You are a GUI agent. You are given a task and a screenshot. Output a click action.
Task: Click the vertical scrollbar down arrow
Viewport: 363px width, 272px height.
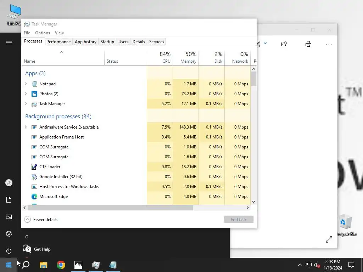pyautogui.click(x=253, y=202)
